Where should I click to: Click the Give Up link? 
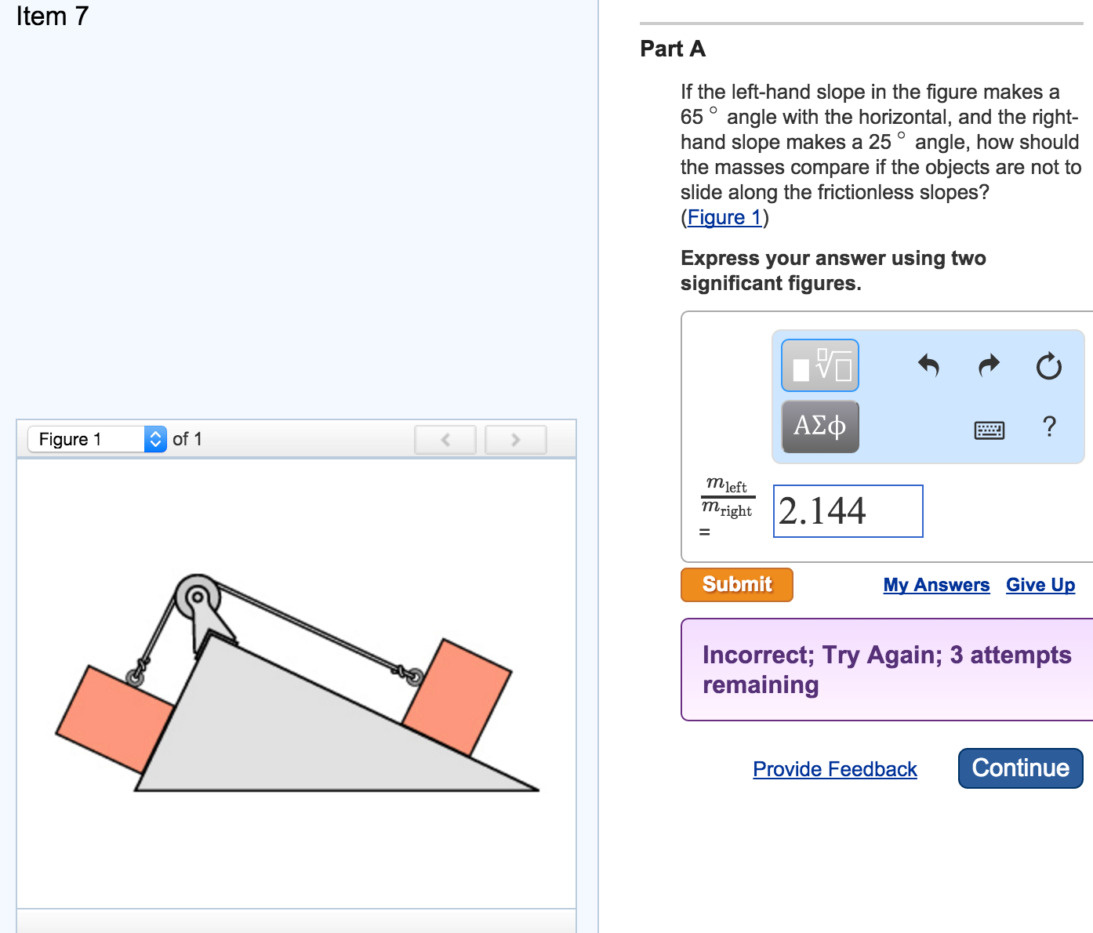pos(1040,584)
